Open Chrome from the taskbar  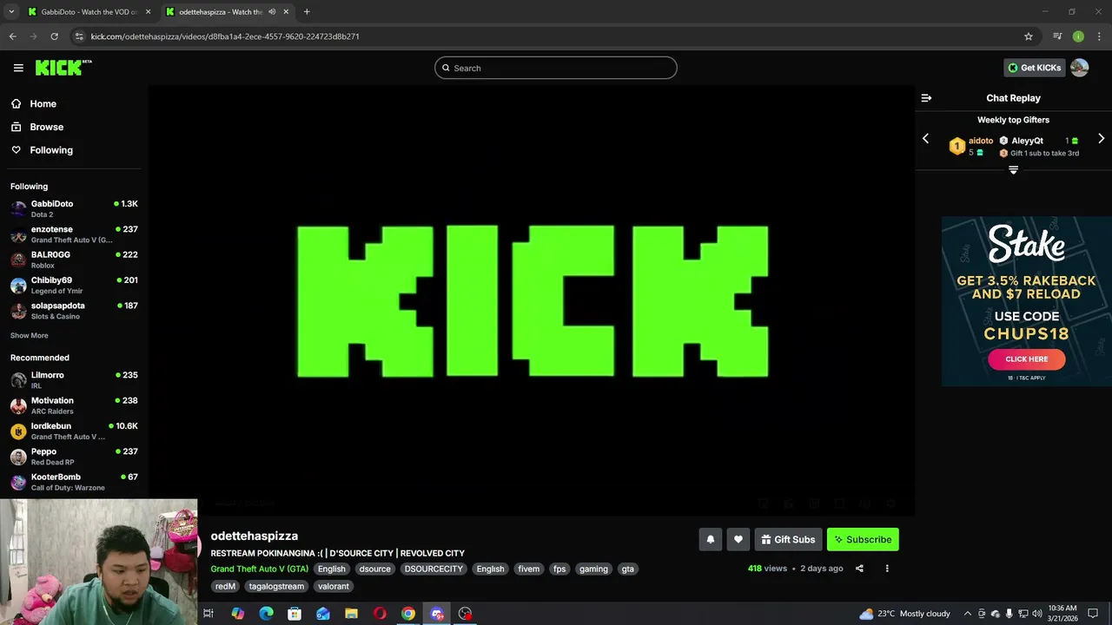point(408,614)
